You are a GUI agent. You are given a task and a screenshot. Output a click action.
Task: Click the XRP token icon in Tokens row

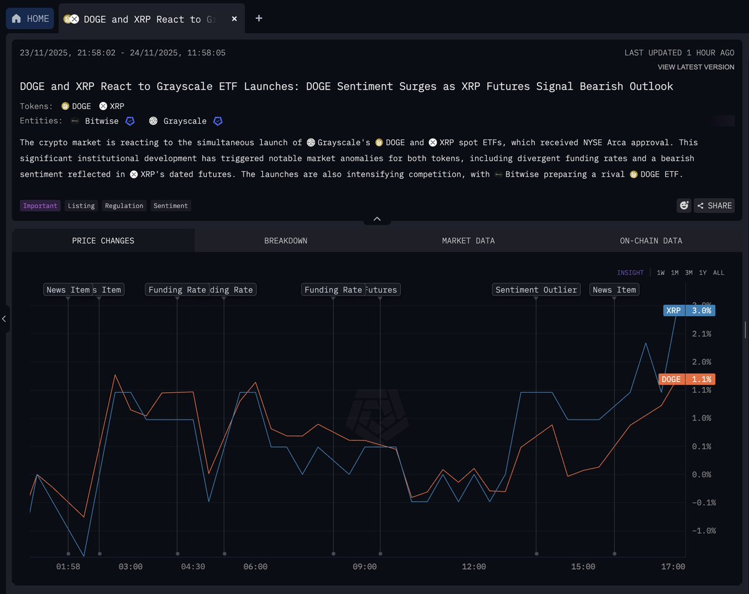(103, 106)
